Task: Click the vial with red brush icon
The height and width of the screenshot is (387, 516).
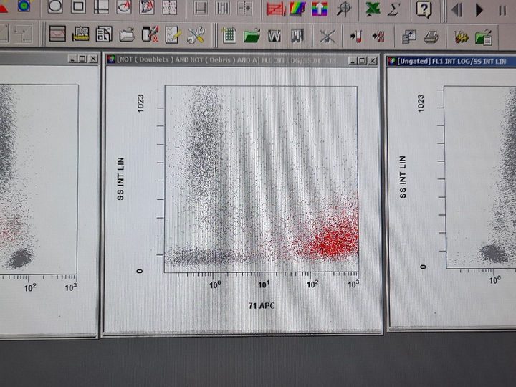Action: (x=150, y=34)
